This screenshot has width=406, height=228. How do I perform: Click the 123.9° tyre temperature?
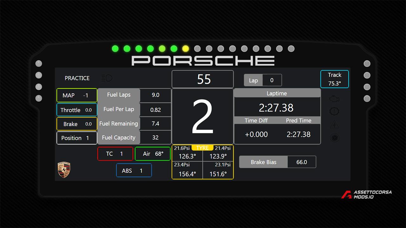pyautogui.click(x=218, y=156)
